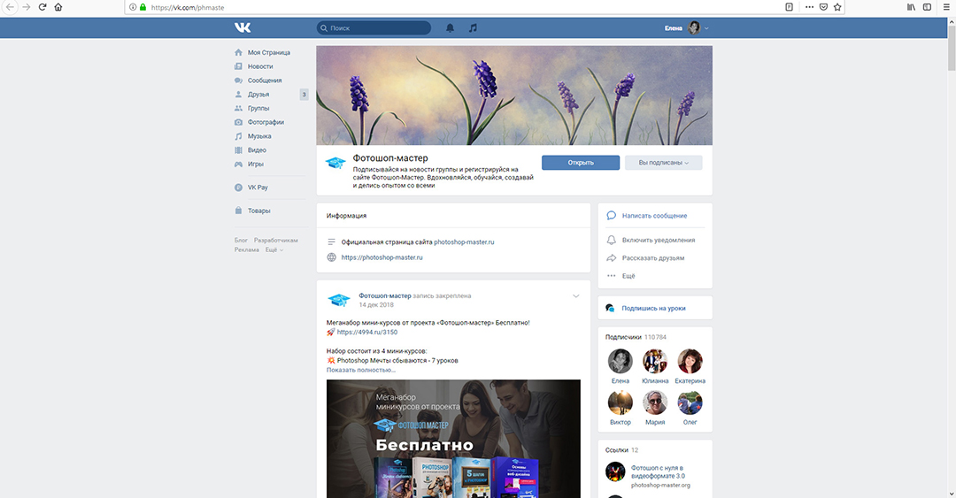Click Елена profile avatar in top bar
Screen dimensions: 956x498
(694, 28)
